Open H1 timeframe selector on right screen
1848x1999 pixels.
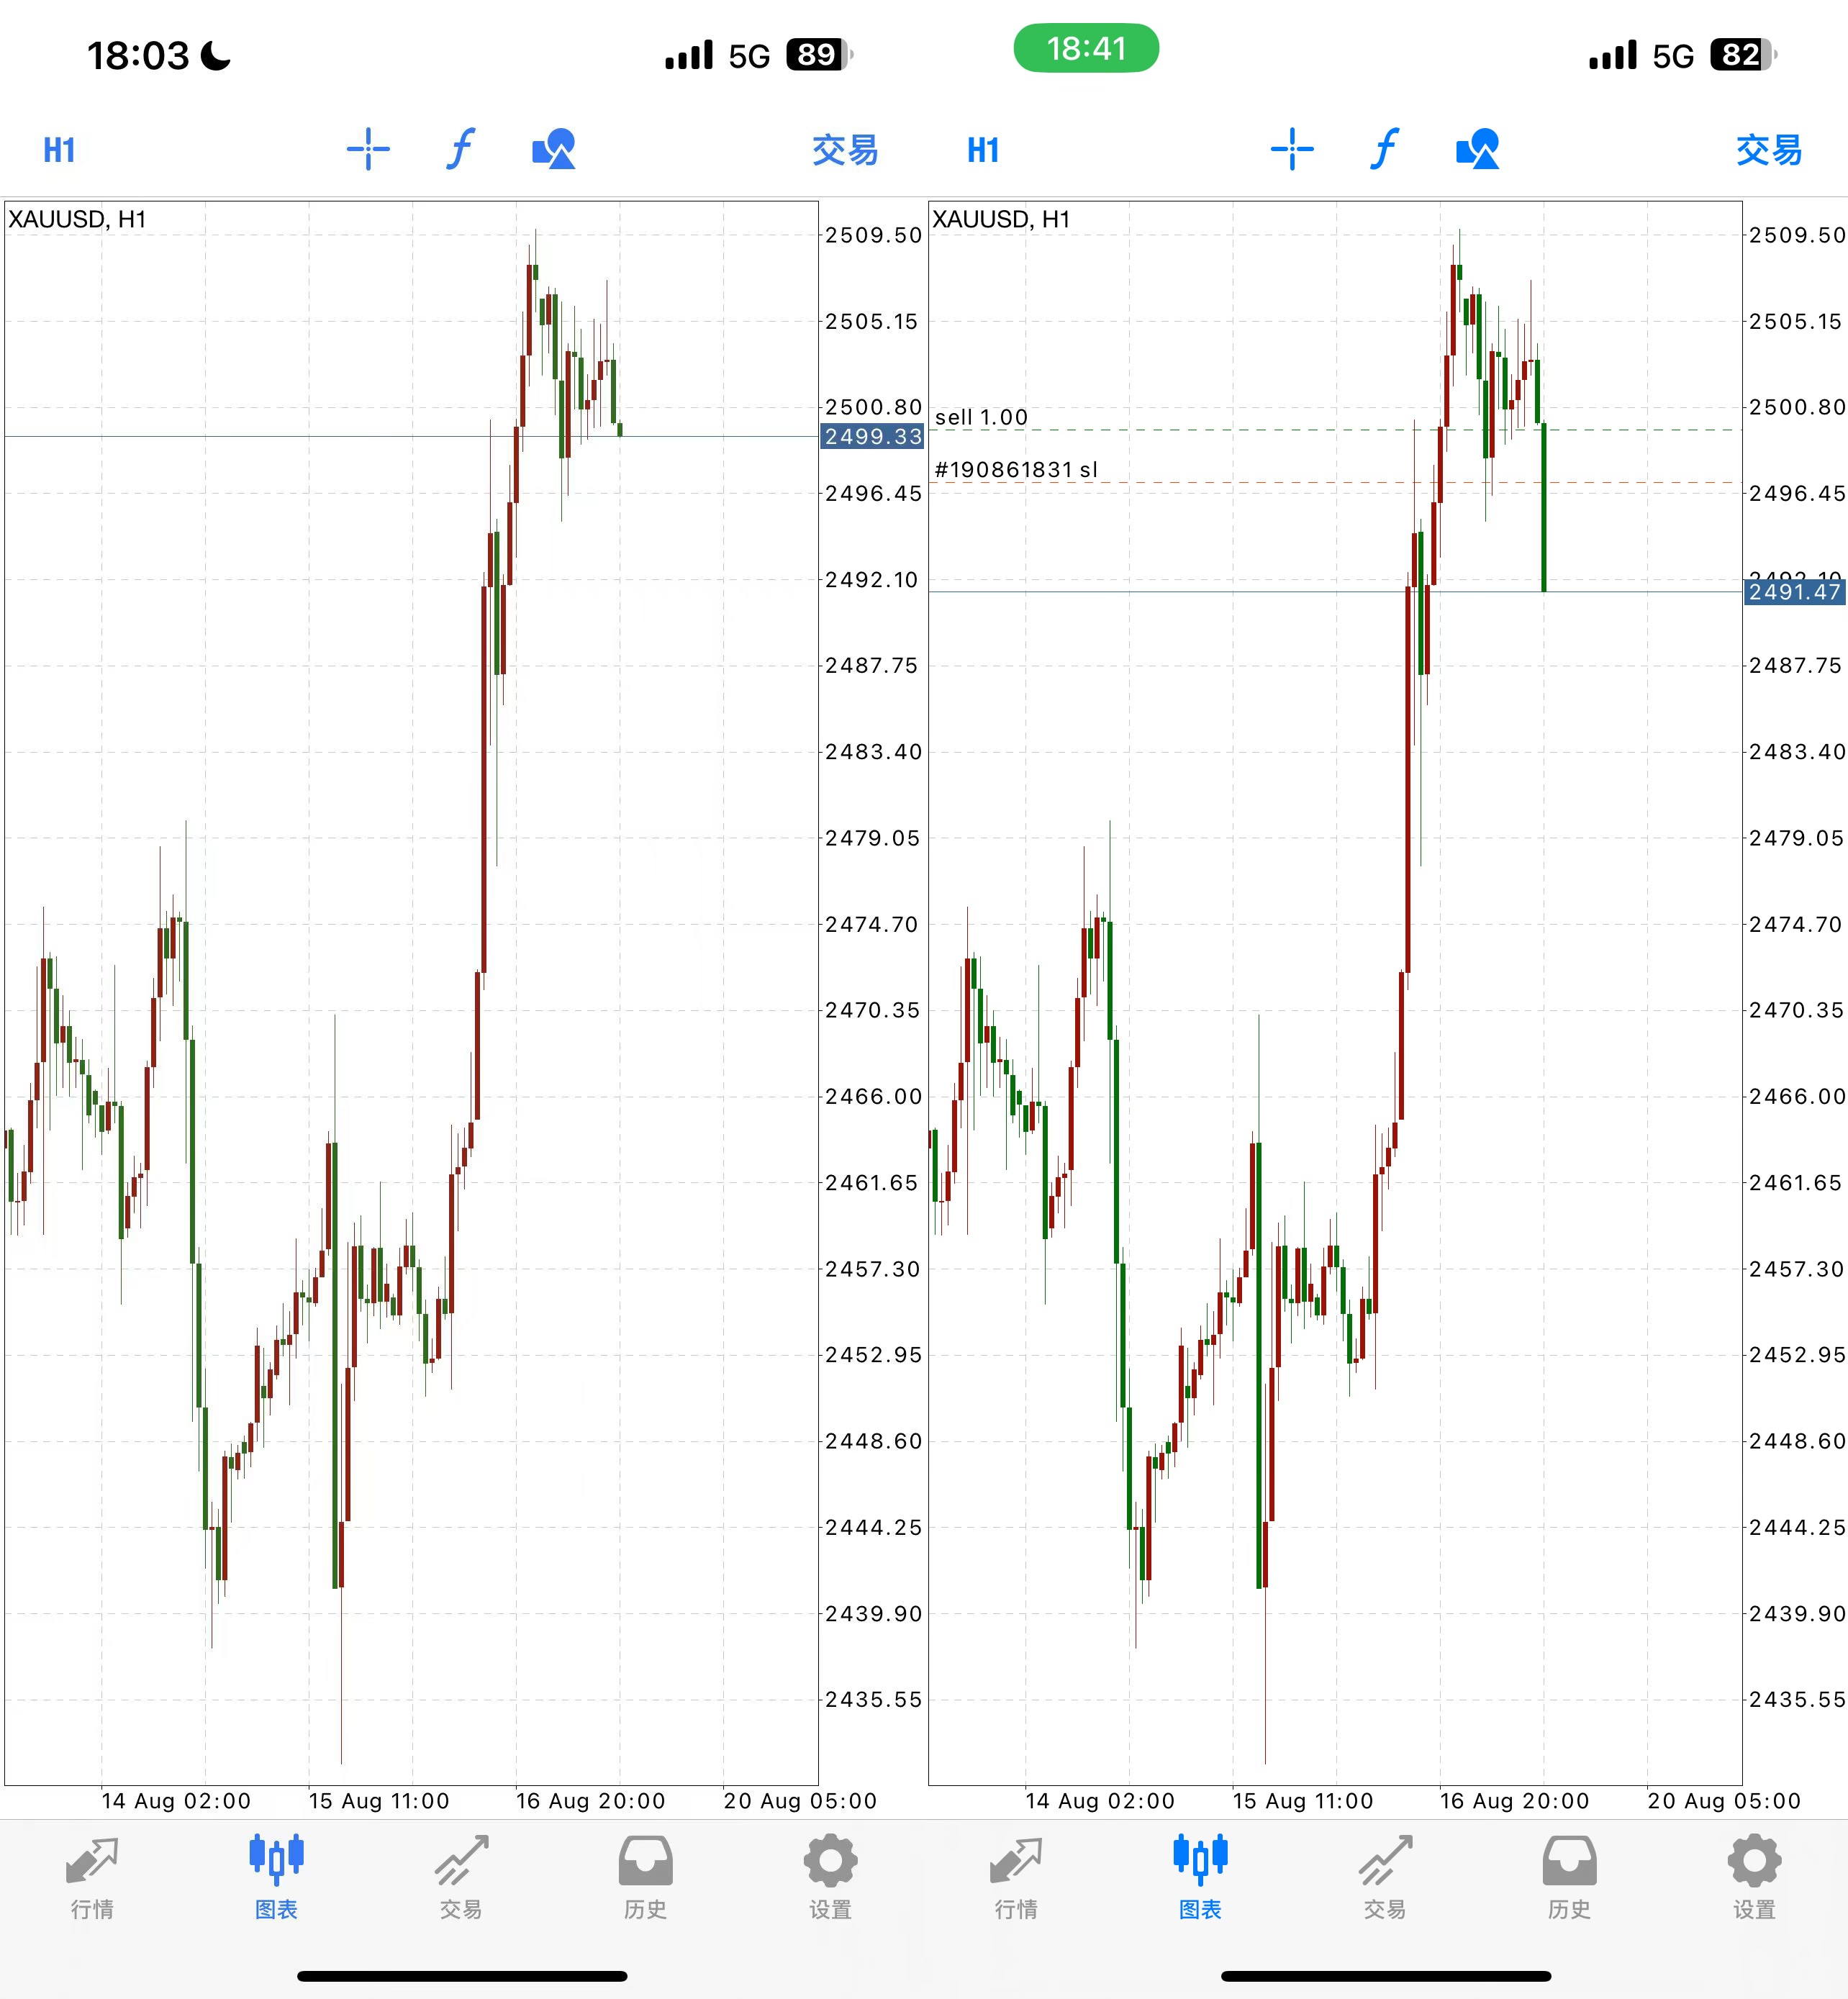click(984, 150)
